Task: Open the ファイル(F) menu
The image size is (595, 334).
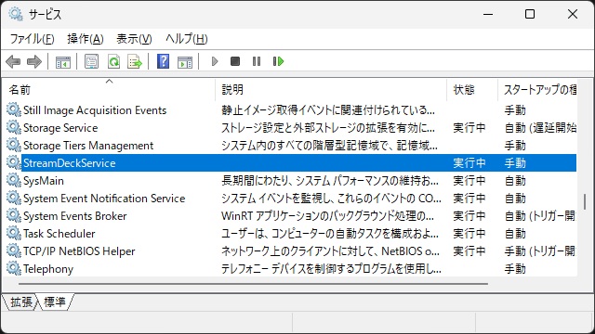Action: tap(32, 39)
